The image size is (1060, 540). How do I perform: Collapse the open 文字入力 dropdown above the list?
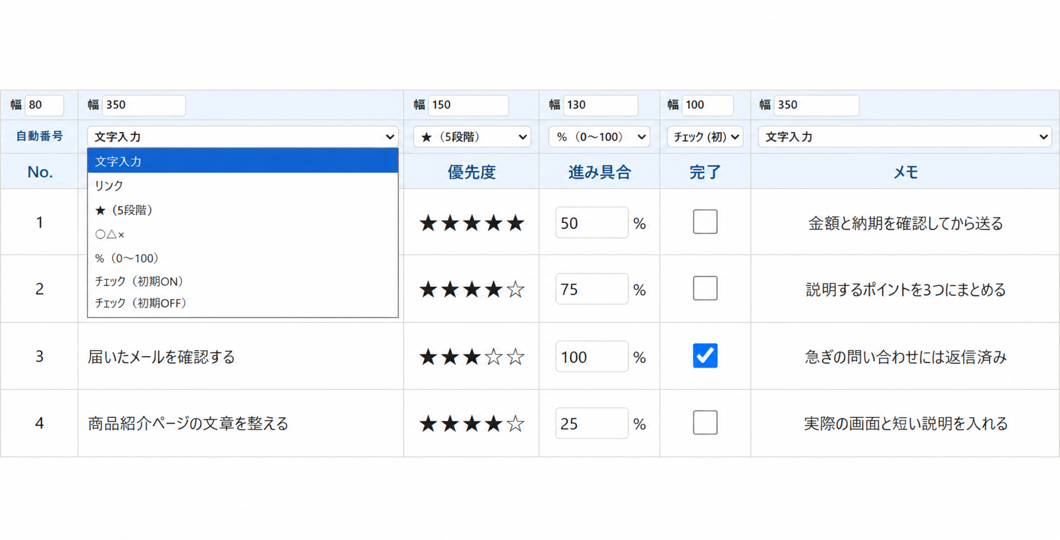(242, 137)
